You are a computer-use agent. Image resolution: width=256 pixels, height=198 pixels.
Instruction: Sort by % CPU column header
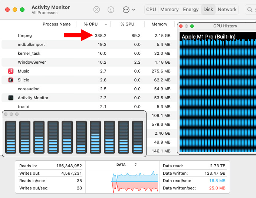[91, 24]
